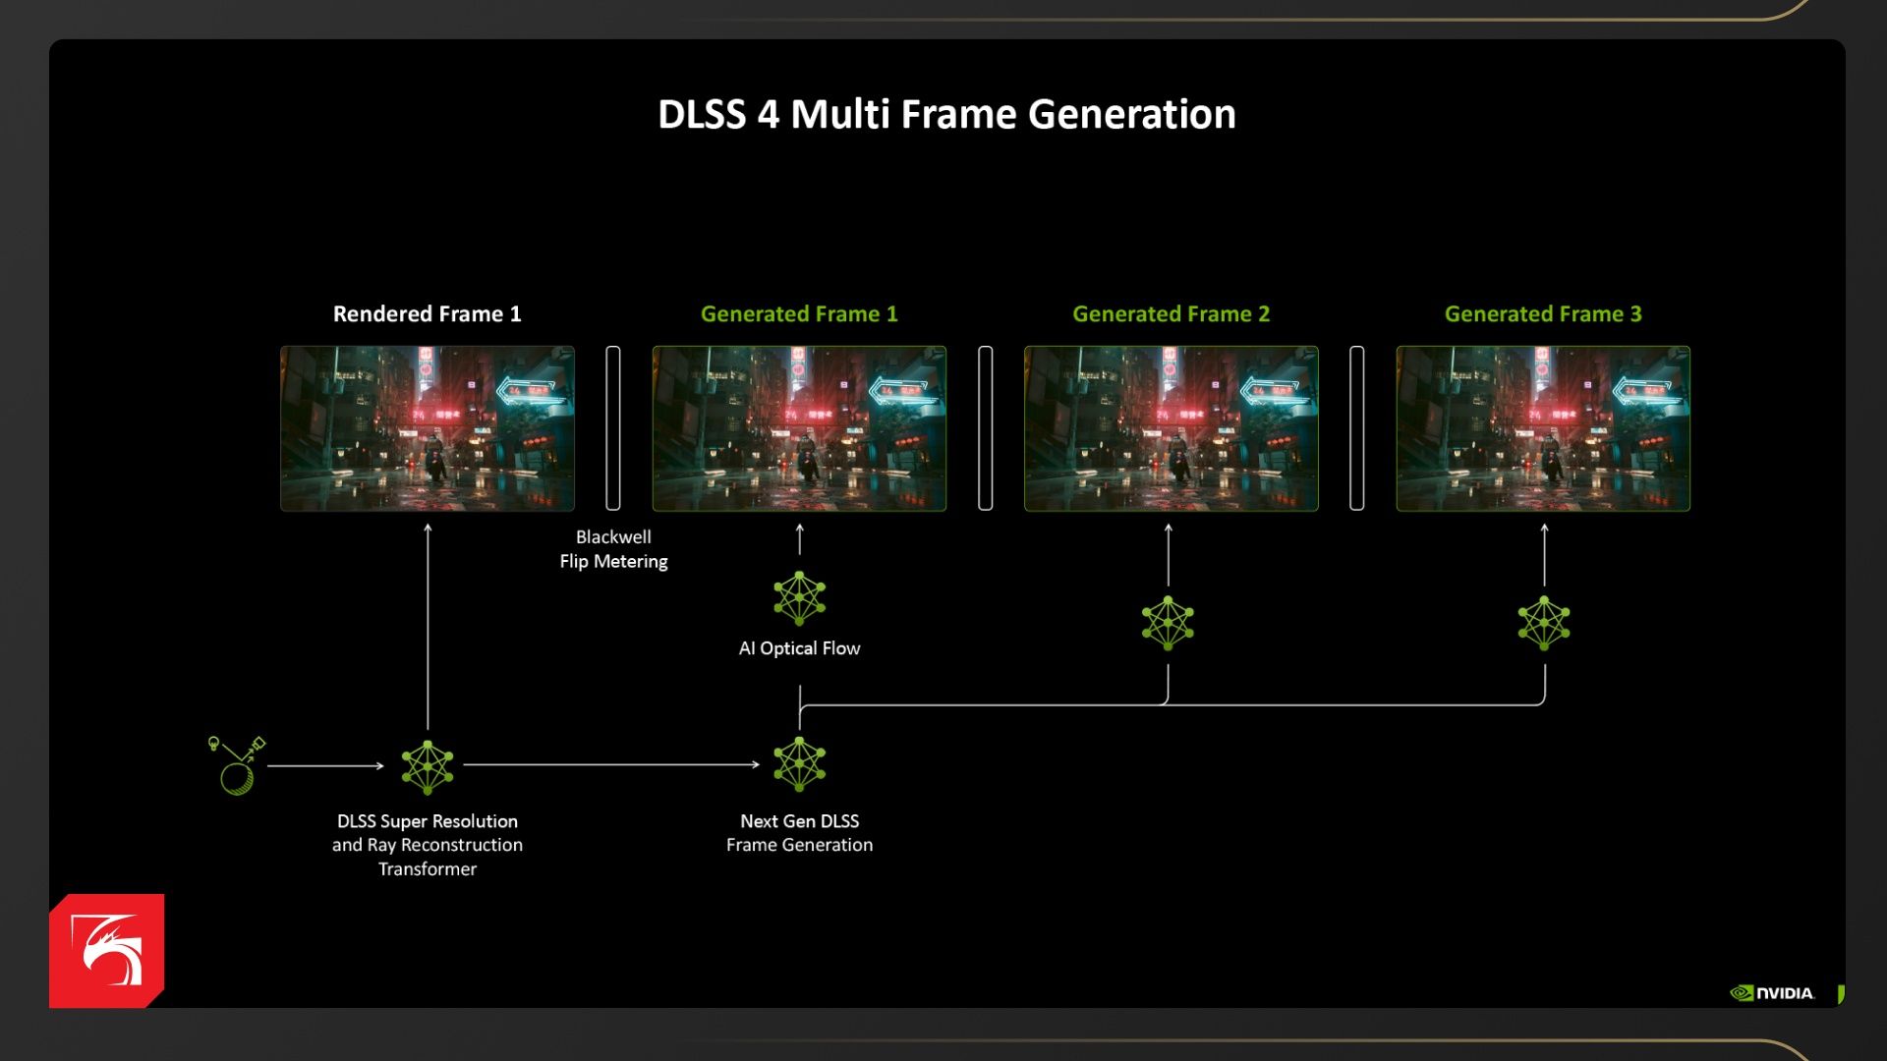The image size is (1887, 1061).
Task: Click neural network icon below Generated Frame 3
Action: pyautogui.click(x=1544, y=623)
